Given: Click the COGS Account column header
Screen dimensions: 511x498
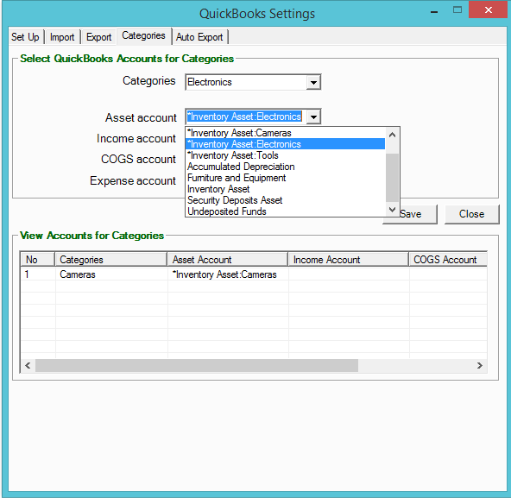Looking at the screenshot, I should pyautogui.click(x=448, y=260).
